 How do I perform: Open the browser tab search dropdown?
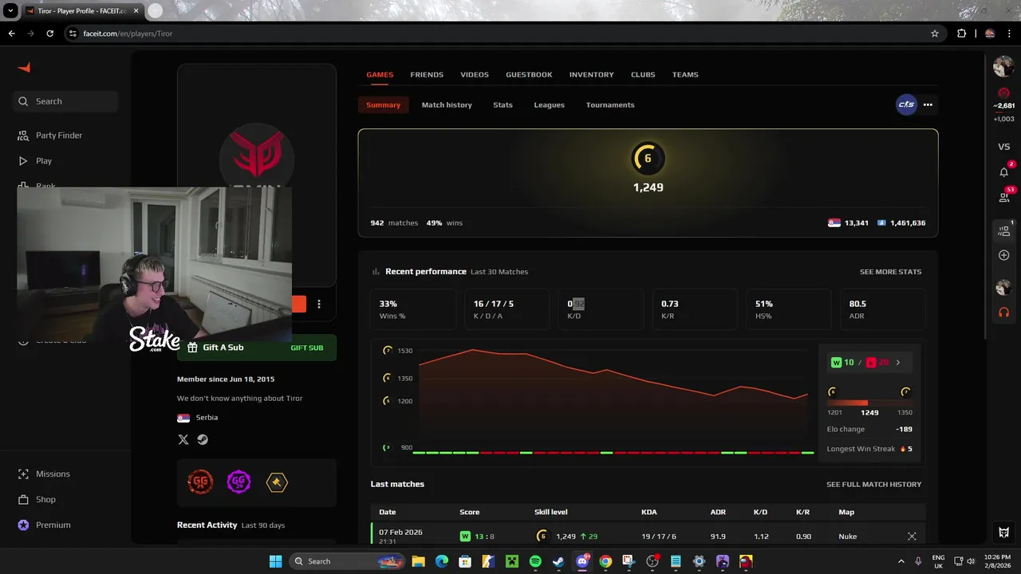coord(10,11)
